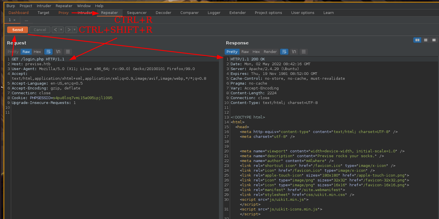
Task: Click the Host: previse.htb header line
Action: coord(31,64)
